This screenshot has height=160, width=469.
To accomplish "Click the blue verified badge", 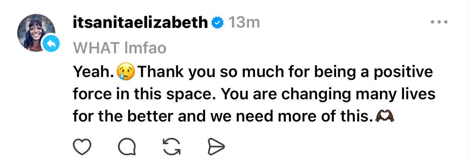I will tap(217, 23).
